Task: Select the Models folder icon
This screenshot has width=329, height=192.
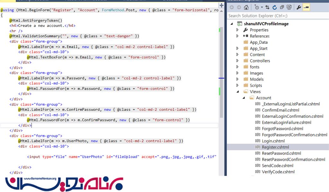Action: pyautogui.click(x=246, y=79)
